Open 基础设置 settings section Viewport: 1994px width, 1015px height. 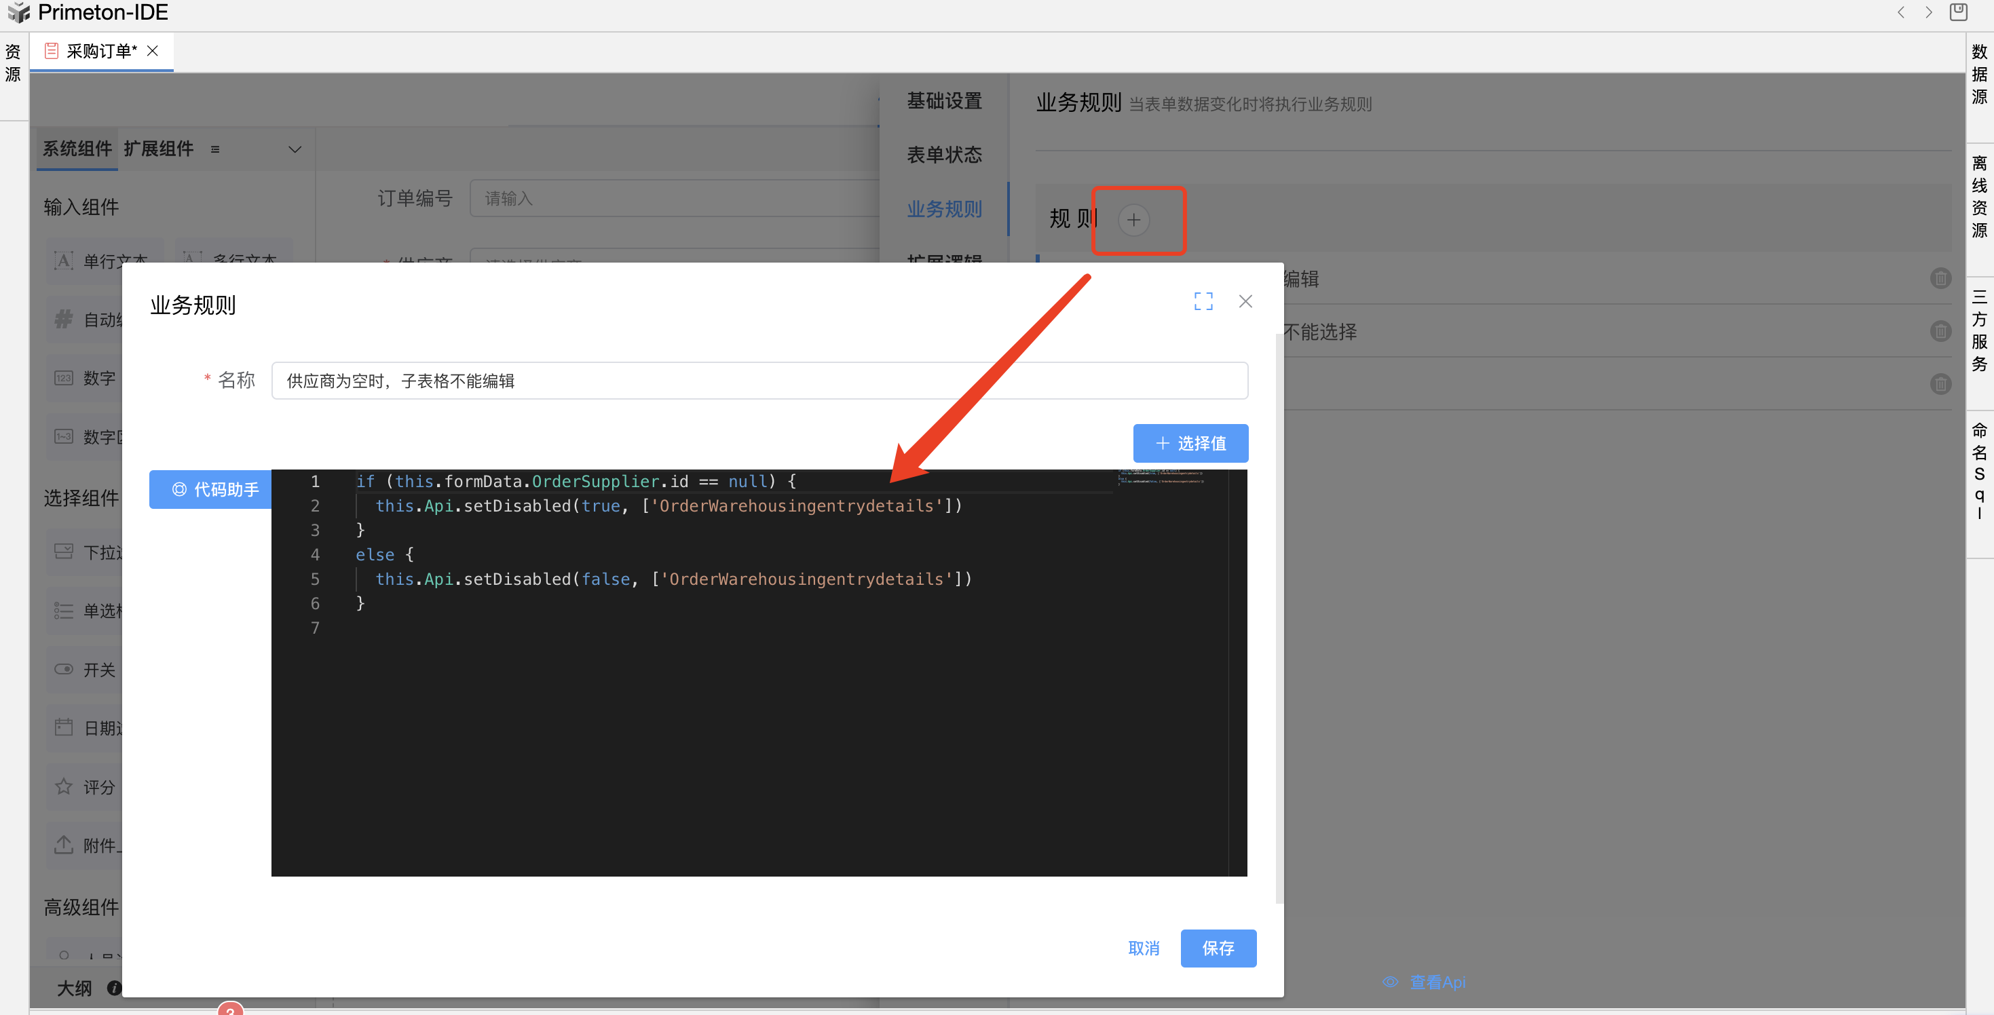[x=943, y=100]
